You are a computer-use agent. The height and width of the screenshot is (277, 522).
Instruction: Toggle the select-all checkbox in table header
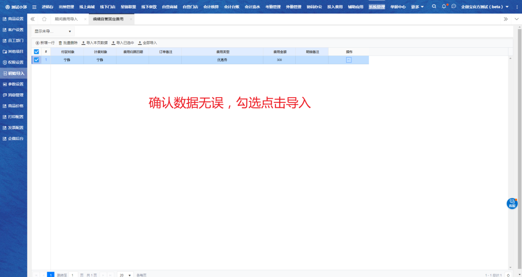point(36,52)
